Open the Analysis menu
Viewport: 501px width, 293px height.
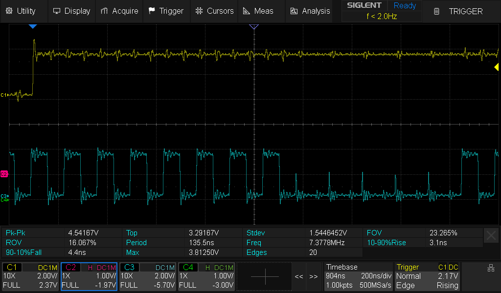tap(310, 11)
